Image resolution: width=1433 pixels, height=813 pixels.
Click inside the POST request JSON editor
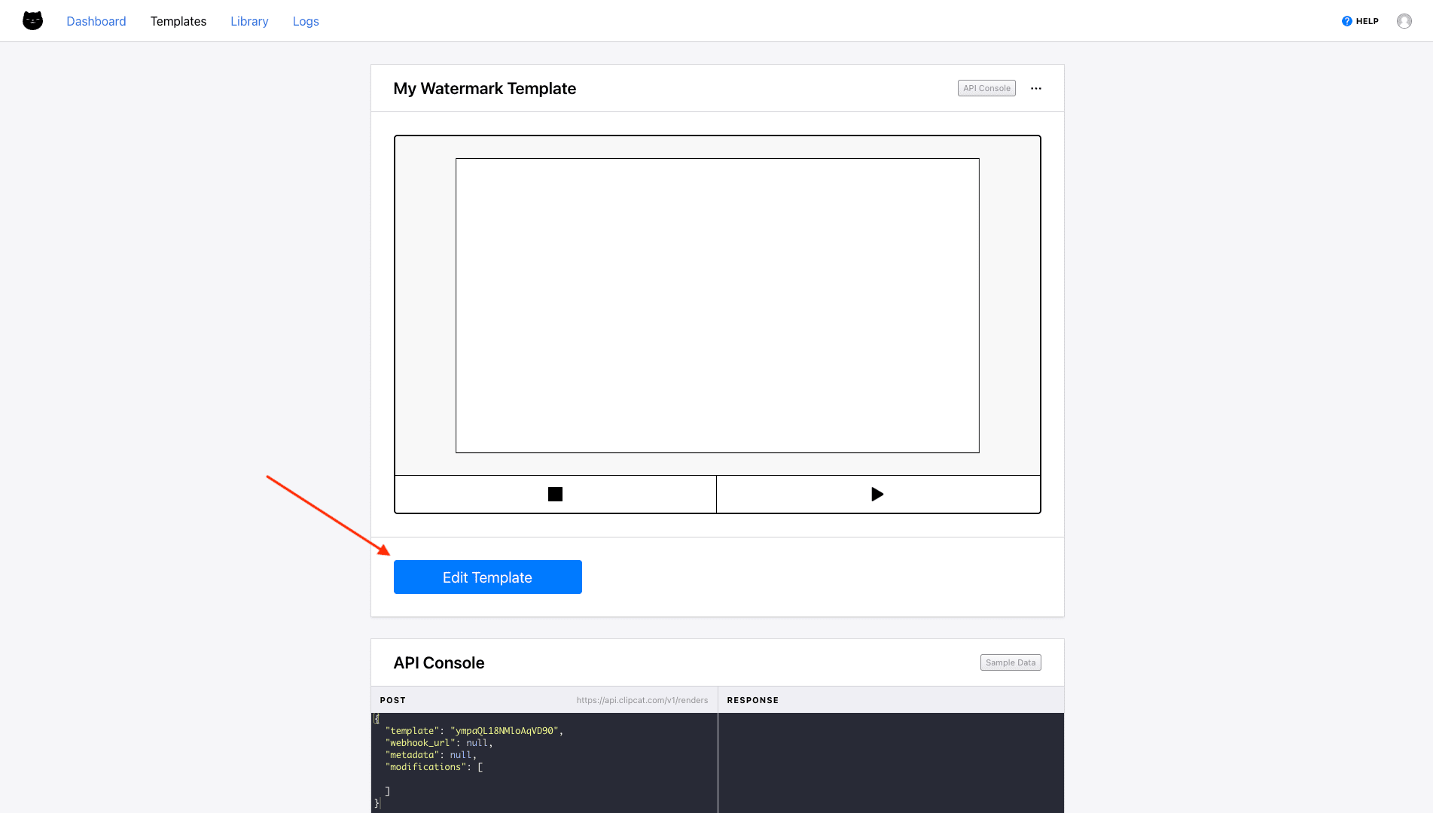point(544,762)
